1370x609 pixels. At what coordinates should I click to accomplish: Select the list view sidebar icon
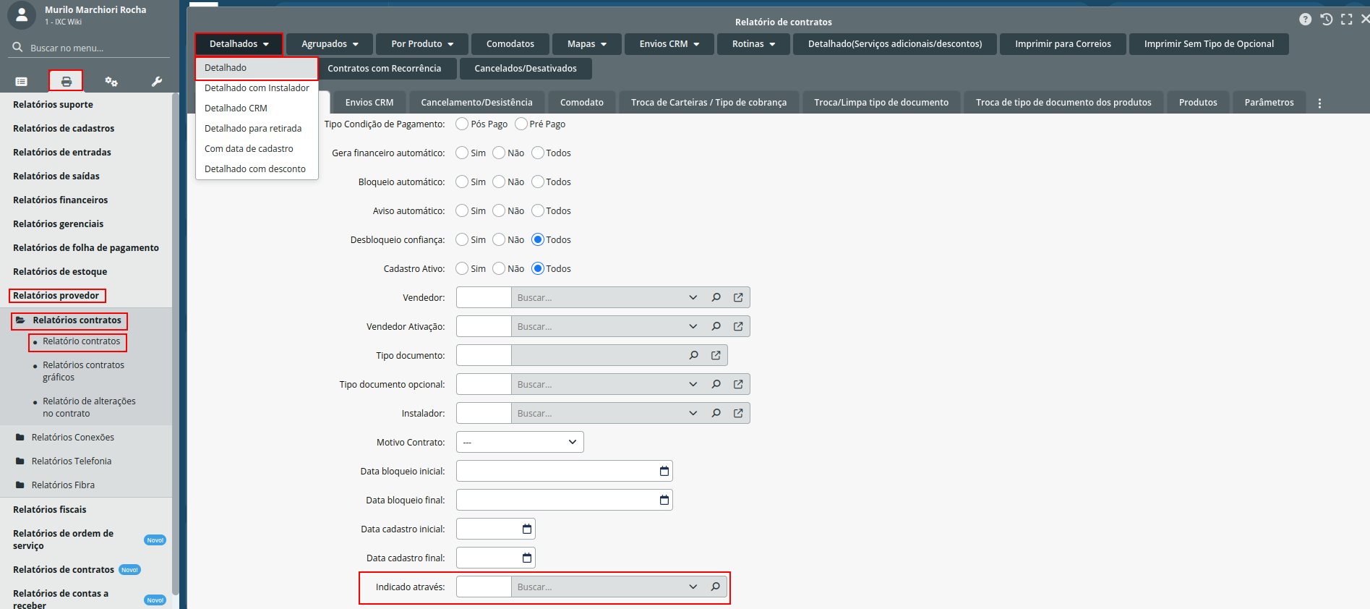21,82
